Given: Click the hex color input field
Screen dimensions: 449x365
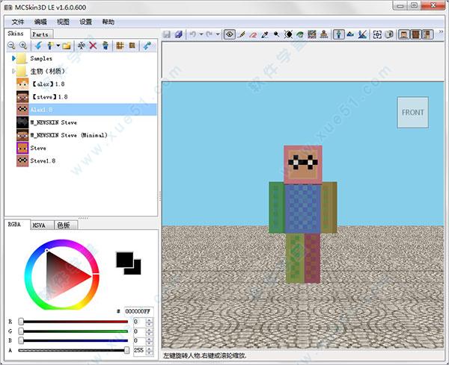Looking at the screenshot, I should coord(138,311).
